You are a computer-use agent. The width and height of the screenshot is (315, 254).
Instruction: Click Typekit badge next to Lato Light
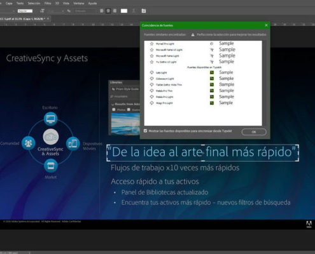(x=212, y=72)
